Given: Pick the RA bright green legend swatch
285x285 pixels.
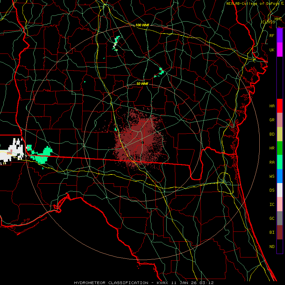Looking at the screenshot, I should [x=280, y=162].
